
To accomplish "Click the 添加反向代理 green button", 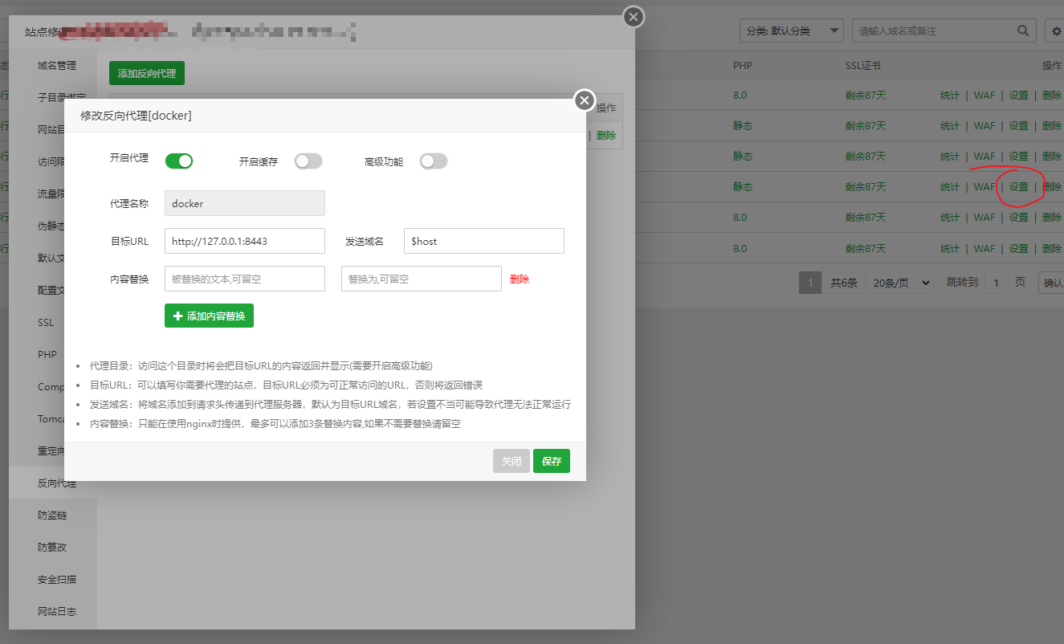I will coord(146,72).
